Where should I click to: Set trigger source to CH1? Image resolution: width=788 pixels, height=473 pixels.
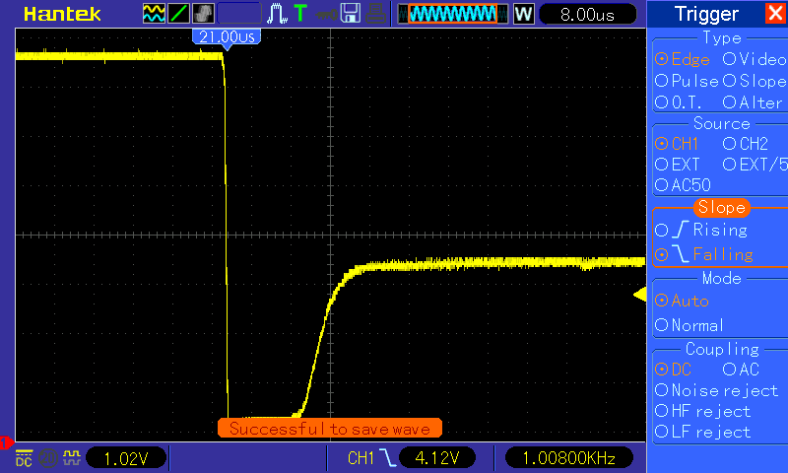[677, 144]
